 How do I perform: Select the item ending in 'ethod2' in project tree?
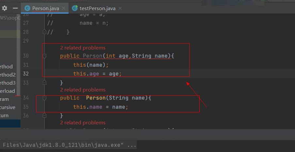8,75
